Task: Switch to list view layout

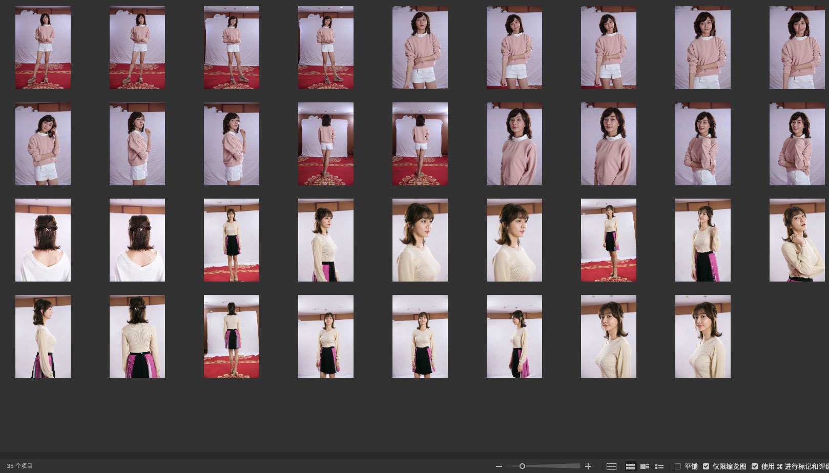Action: coord(659,466)
